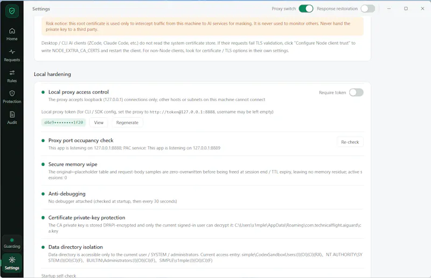Click the green status dot beside Secure memory wipe
The image size is (431, 278).
click(x=43, y=164)
